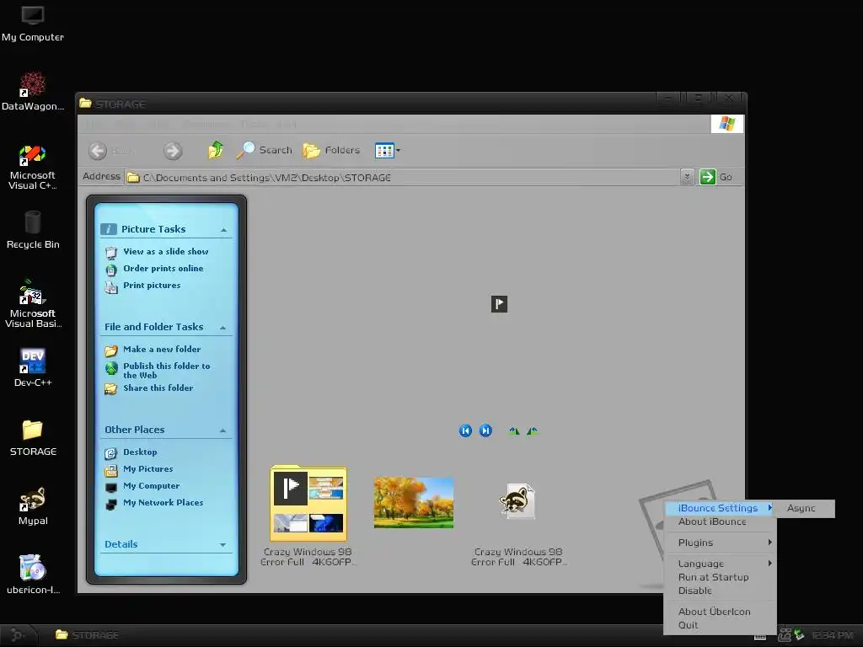Click the taskbar clock
Screen dimensions: 863x647
point(833,635)
